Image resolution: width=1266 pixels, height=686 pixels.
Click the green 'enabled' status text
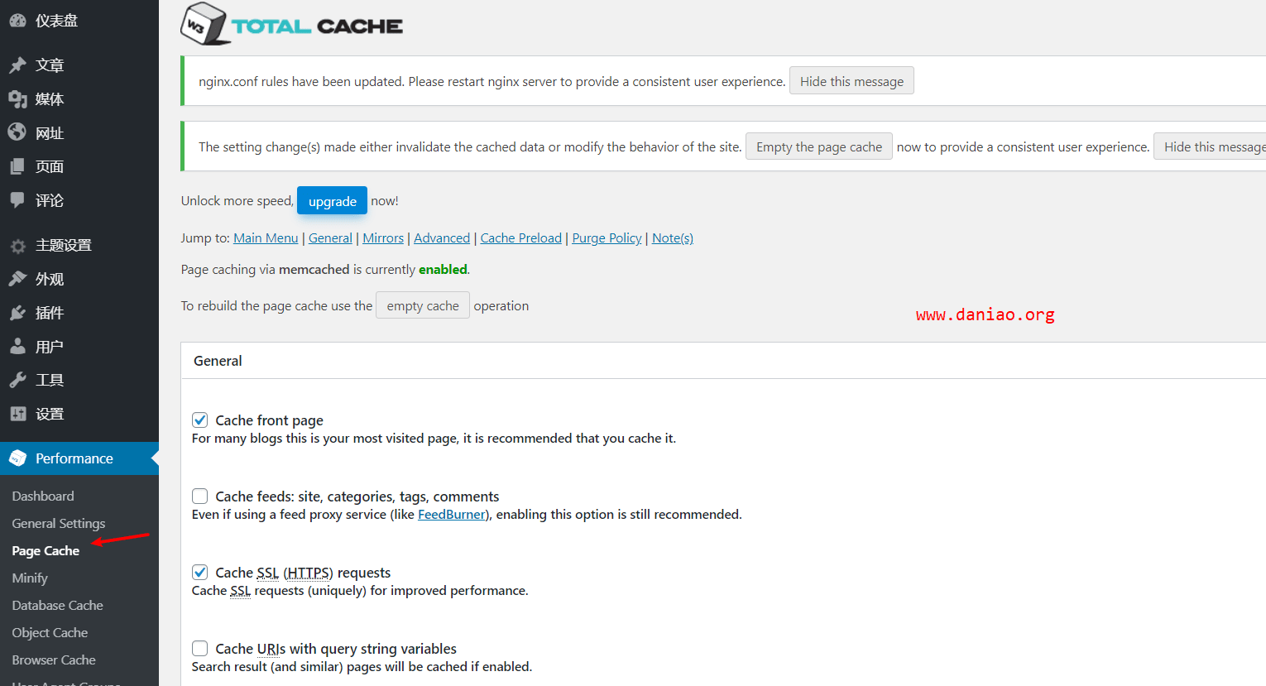point(443,269)
